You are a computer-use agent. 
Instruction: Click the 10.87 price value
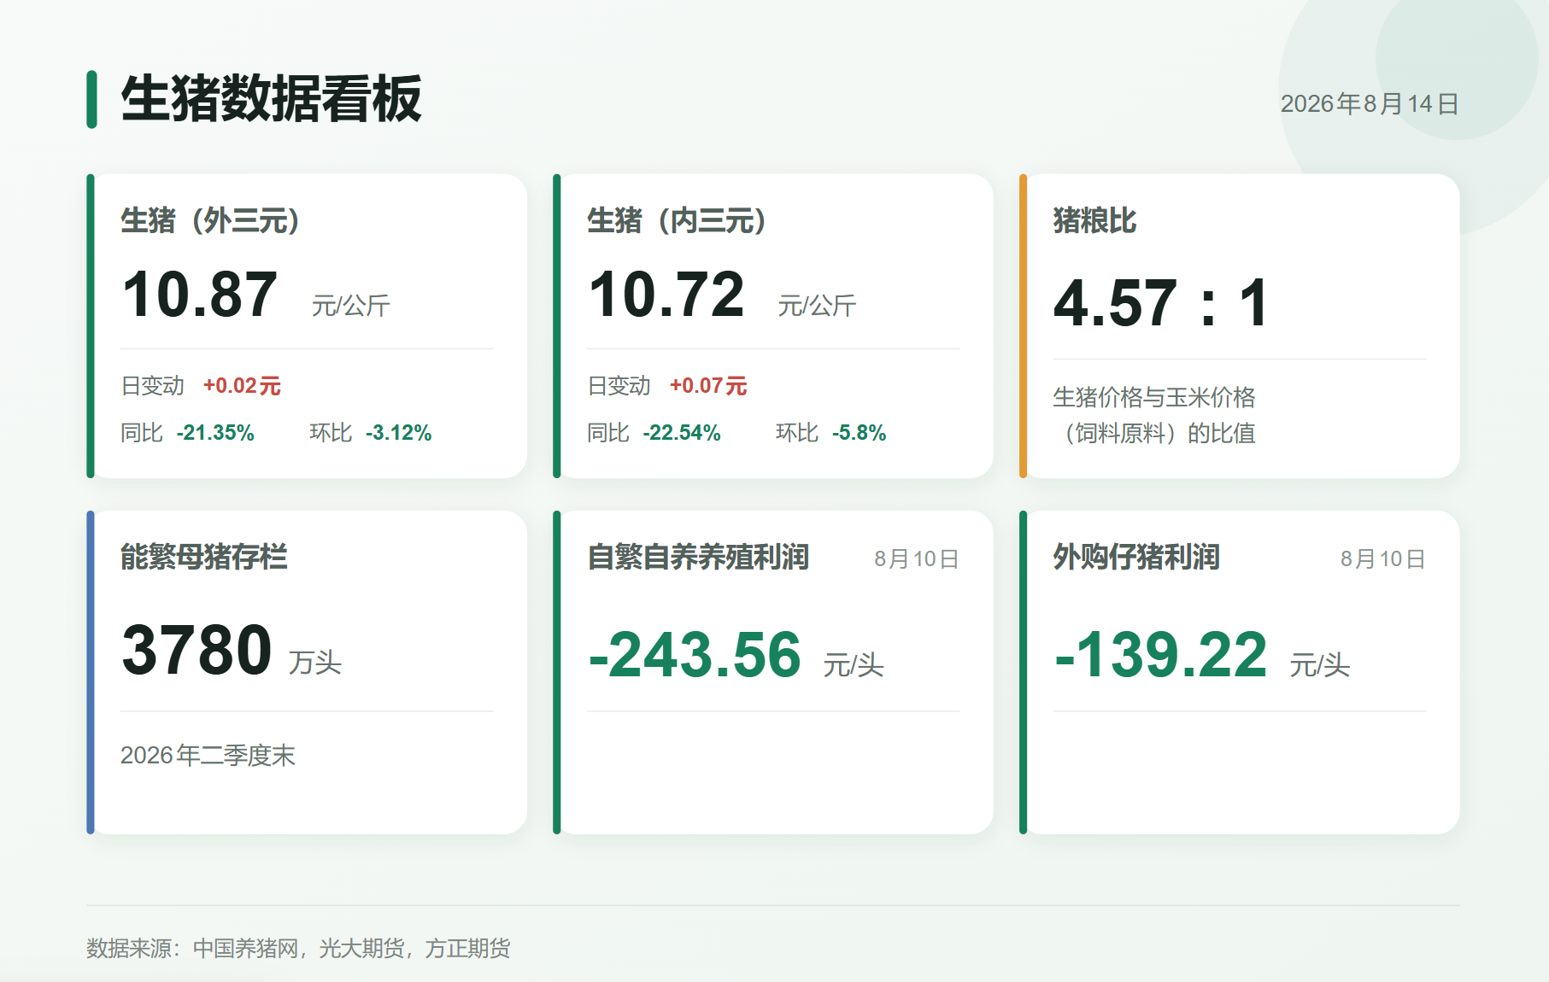point(200,295)
